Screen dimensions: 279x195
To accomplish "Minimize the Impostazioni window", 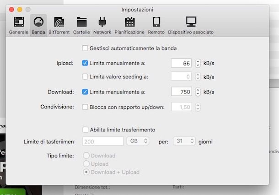I will 20,10.
